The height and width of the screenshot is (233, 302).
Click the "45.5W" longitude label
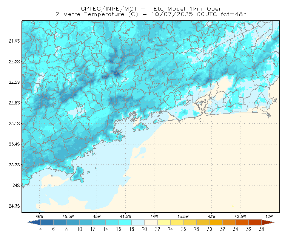click(68, 216)
